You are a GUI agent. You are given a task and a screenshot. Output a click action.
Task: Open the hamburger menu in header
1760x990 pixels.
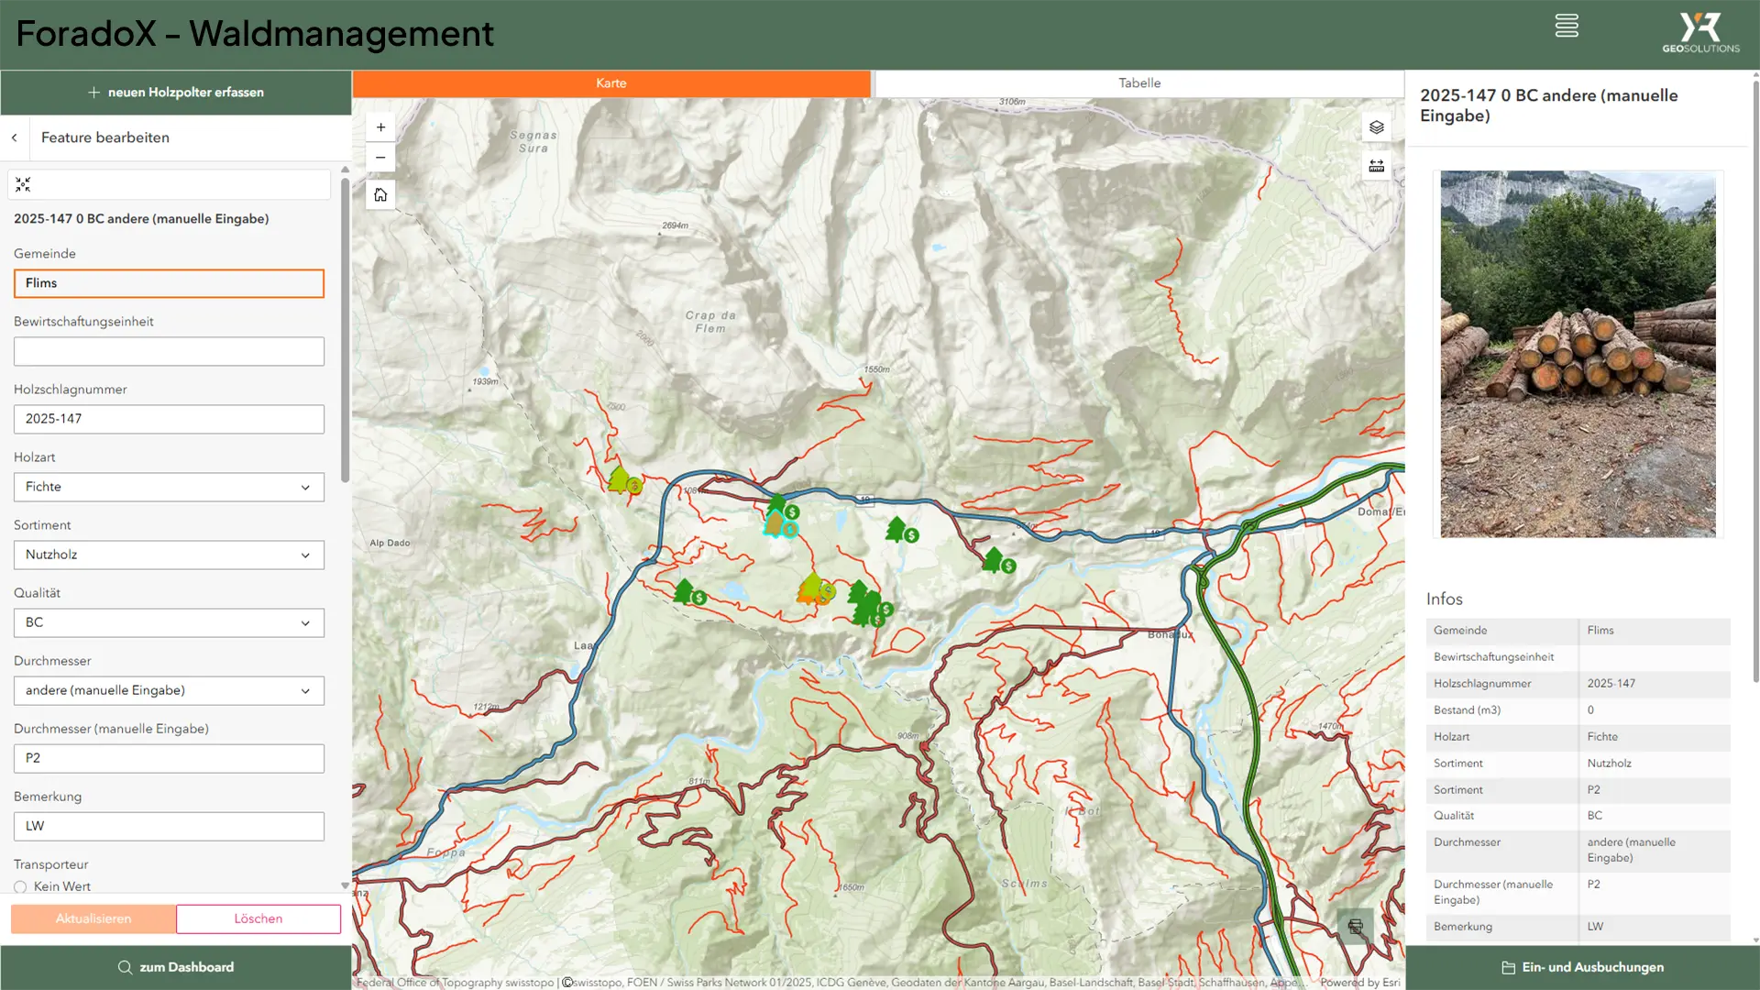(1567, 26)
